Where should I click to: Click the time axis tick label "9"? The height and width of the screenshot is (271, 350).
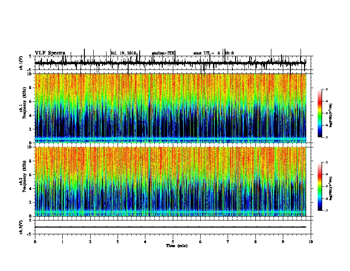pyautogui.click(x=283, y=241)
